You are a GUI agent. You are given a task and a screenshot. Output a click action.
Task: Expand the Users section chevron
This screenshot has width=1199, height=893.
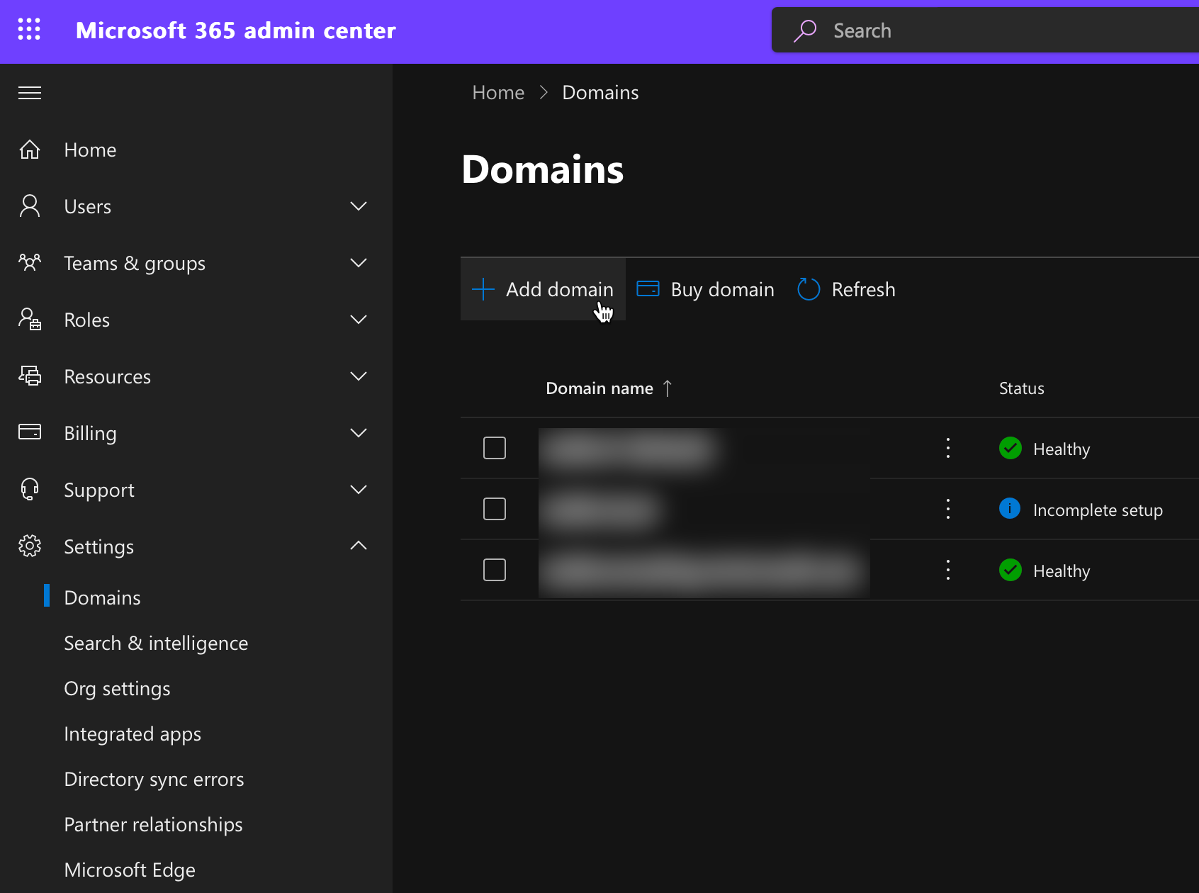point(359,206)
